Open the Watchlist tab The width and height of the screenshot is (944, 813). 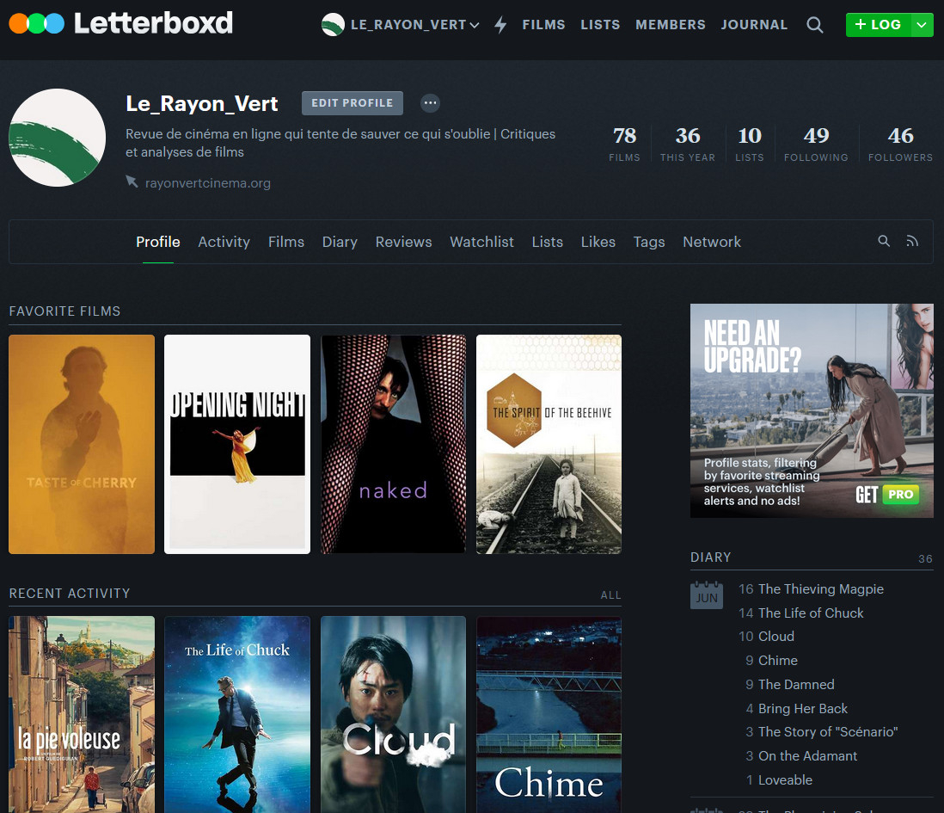pos(481,242)
